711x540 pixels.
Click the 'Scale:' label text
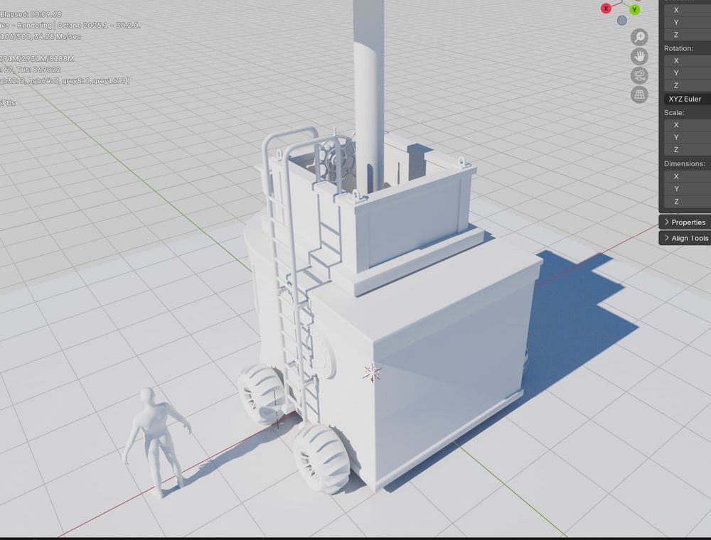pyautogui.click(x=674, y=112)
